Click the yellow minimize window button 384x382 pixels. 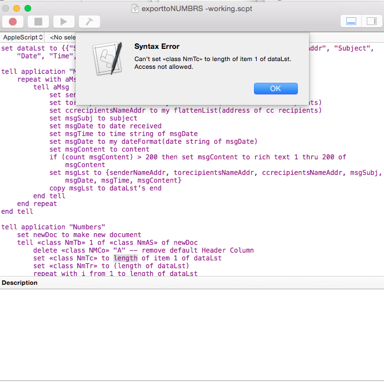17,8
